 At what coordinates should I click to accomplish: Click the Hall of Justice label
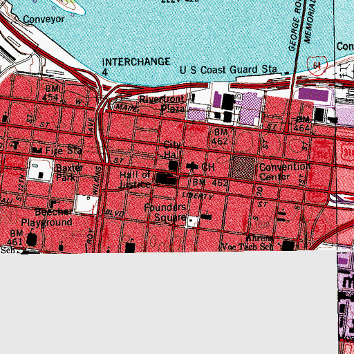135,180
